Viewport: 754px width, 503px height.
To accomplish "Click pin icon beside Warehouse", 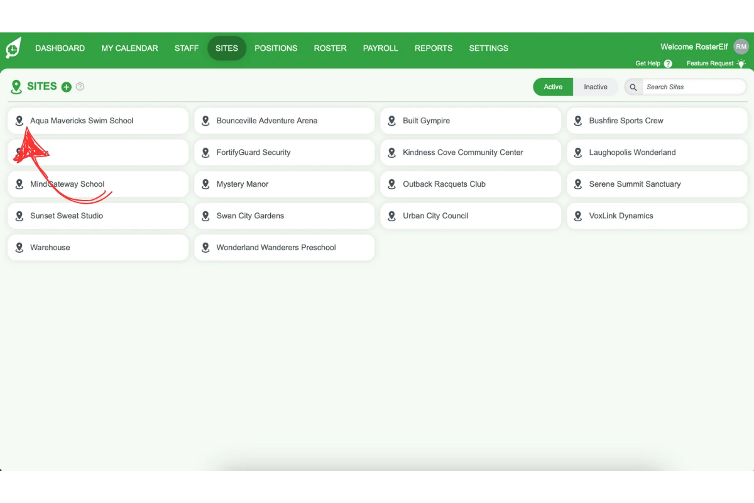I will [x=19, y=248].
